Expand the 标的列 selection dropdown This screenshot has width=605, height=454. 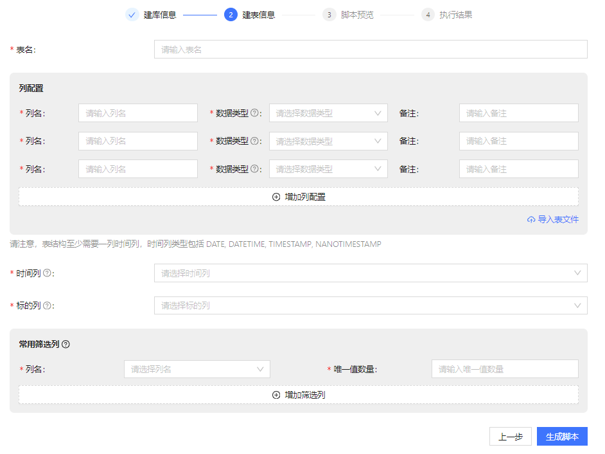pos(370,305)
